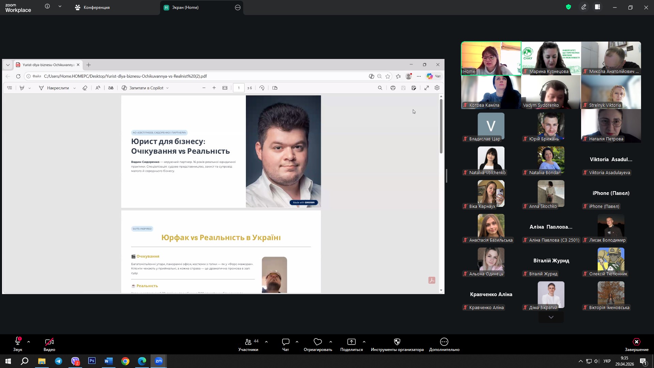
Task: Open meeting info icon
Action: click(47, 6)
